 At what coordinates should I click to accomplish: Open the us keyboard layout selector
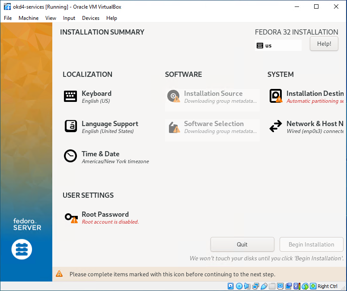click(x=278, y=45)
